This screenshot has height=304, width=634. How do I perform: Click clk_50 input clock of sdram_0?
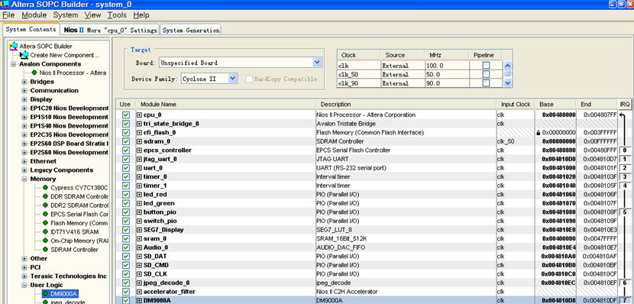tap(506, 141)
